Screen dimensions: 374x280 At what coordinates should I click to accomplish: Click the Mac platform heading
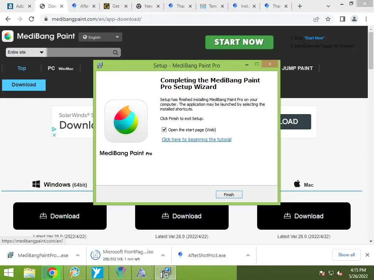click(304, 184)
